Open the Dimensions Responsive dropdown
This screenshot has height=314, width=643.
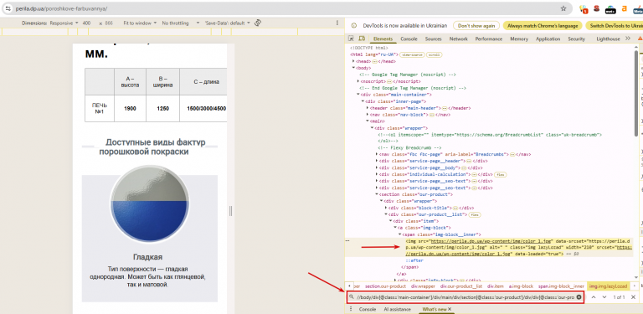point(64,23)
